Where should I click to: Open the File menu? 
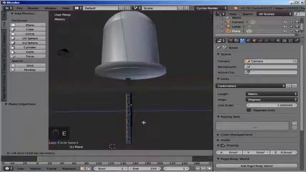[19, 8]
